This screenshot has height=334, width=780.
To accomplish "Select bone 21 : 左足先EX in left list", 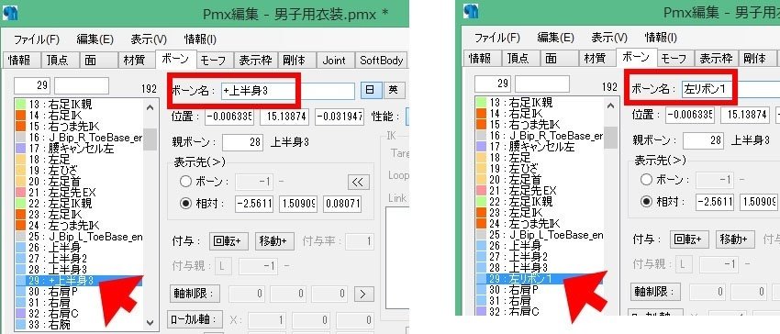I will 79,193.
